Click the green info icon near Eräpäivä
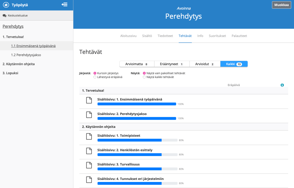294x188 pixels. [x=282, y=85]
